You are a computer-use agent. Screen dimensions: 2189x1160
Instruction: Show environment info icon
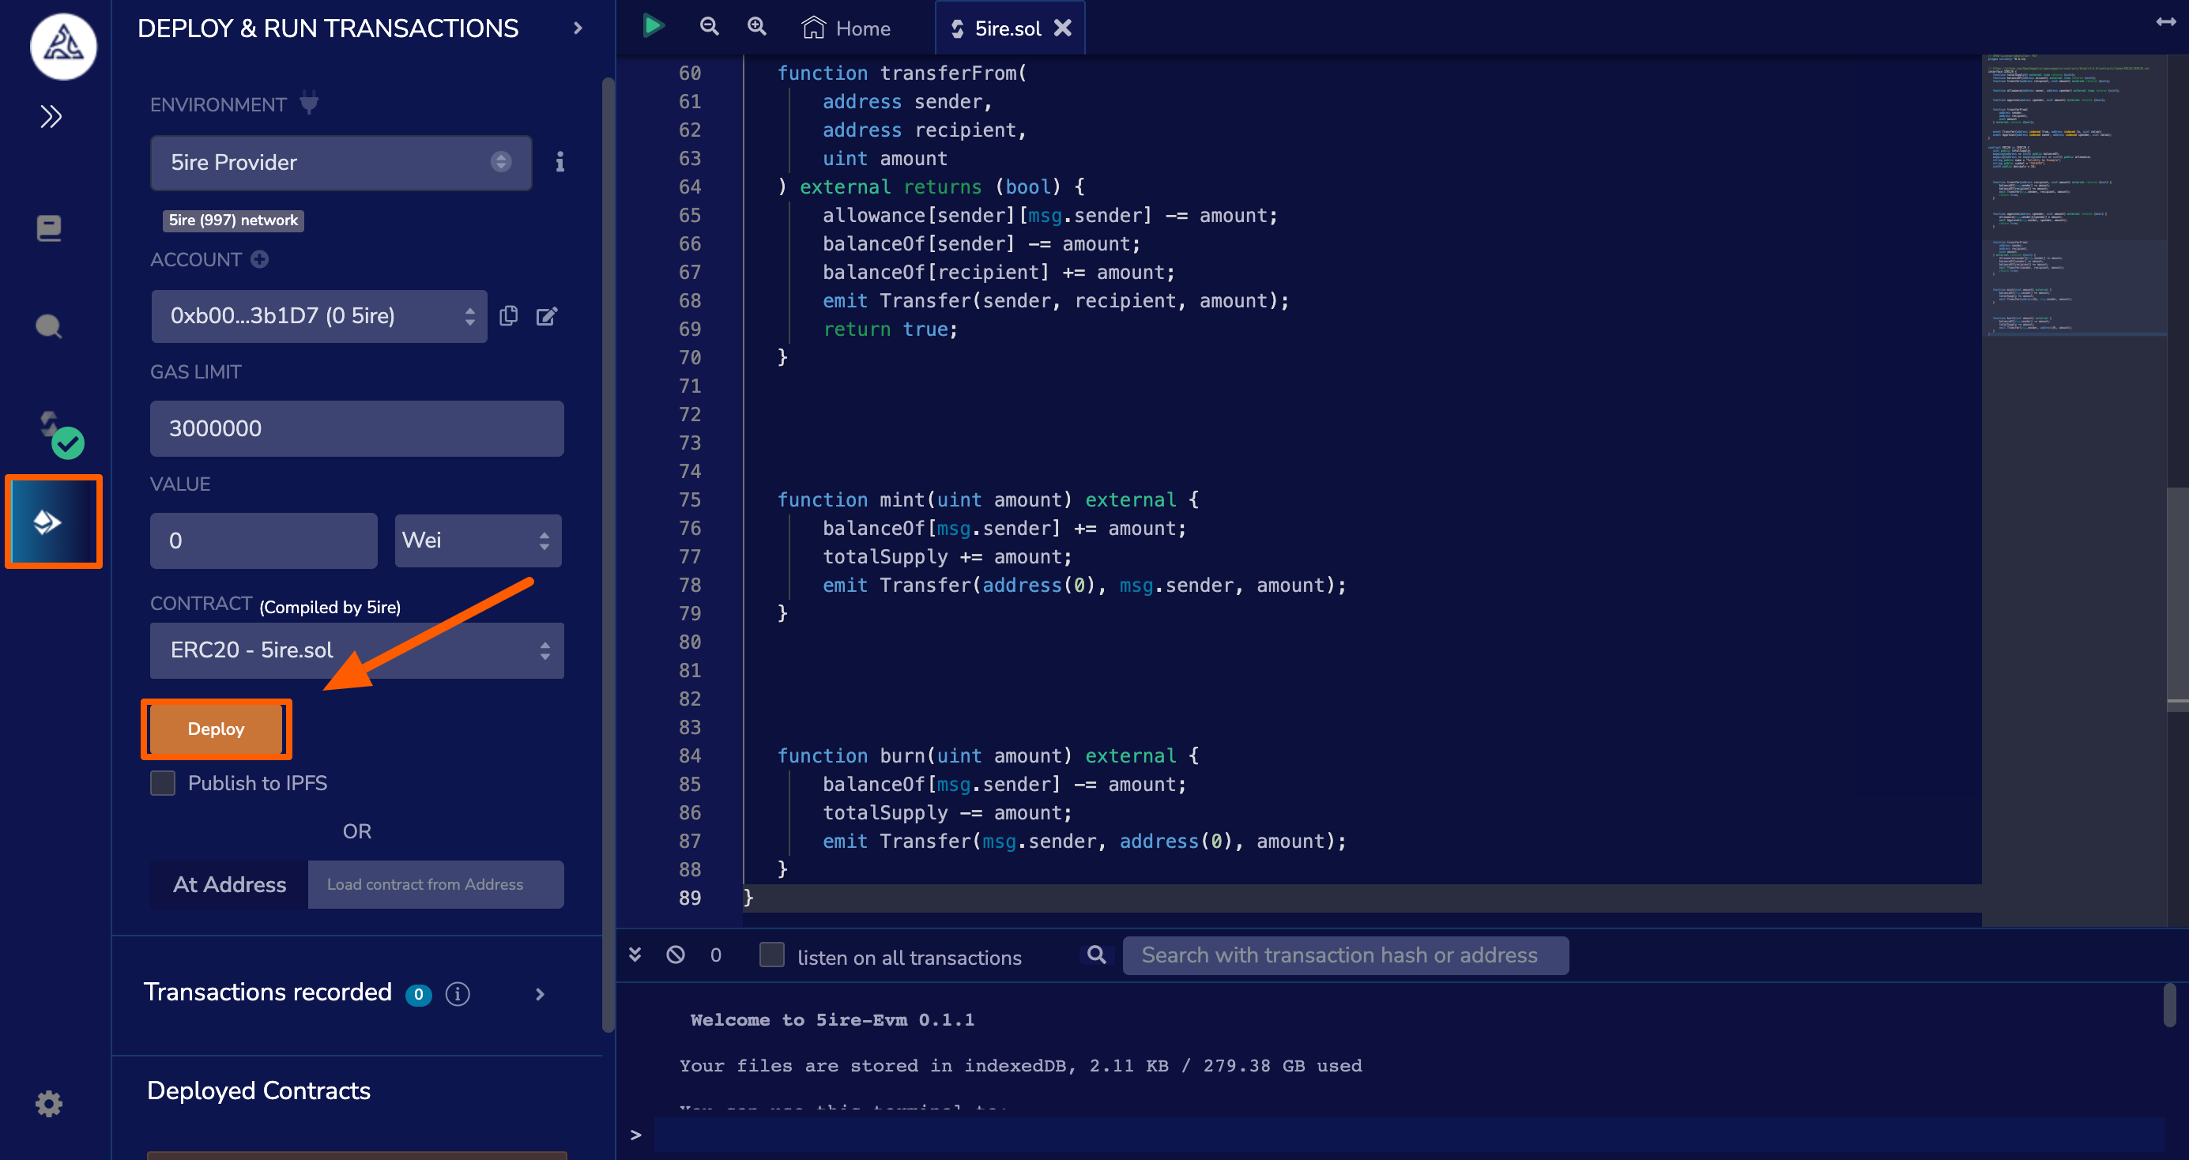coord(560,161)
